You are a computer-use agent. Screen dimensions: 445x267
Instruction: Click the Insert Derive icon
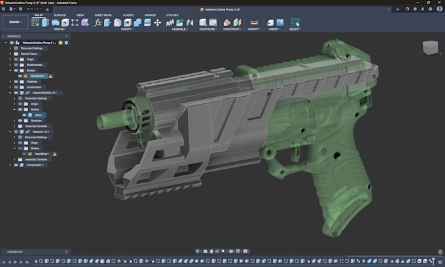pyautogui.click(x=270, y=22)
